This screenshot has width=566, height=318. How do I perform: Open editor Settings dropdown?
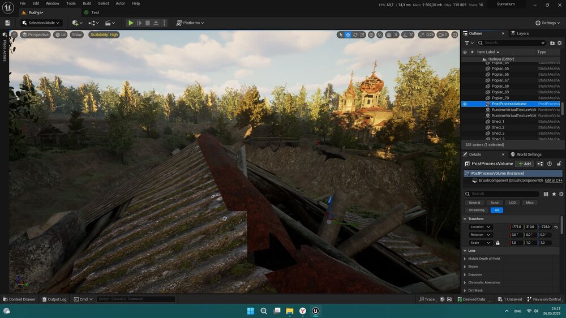point(547,23)
